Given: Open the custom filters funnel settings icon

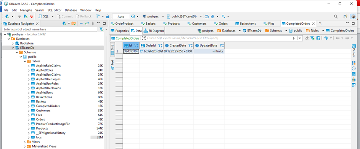Looking at the screenshot, I should coord(312,38).
